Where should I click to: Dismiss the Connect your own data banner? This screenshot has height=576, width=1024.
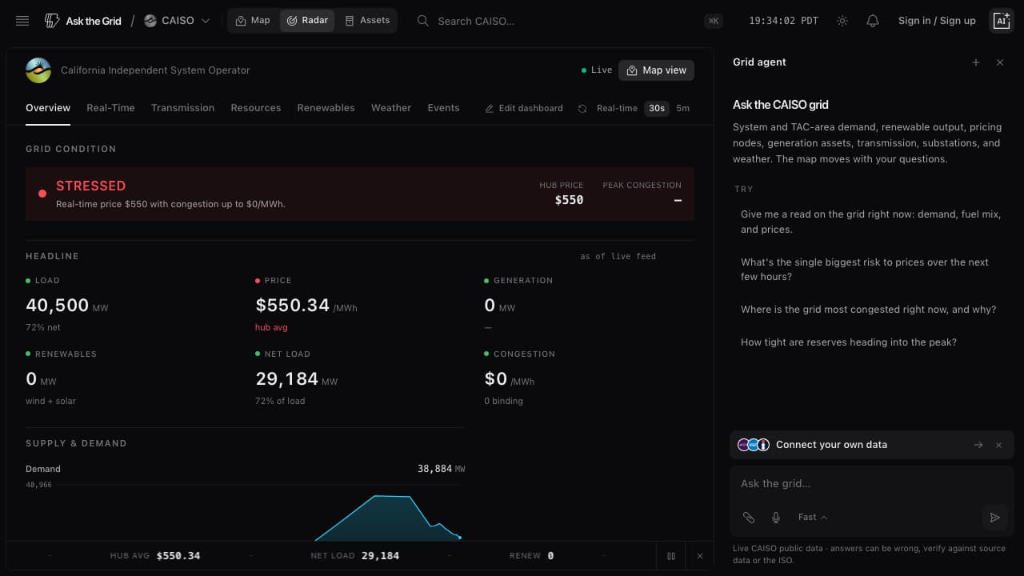pos(998,445)
